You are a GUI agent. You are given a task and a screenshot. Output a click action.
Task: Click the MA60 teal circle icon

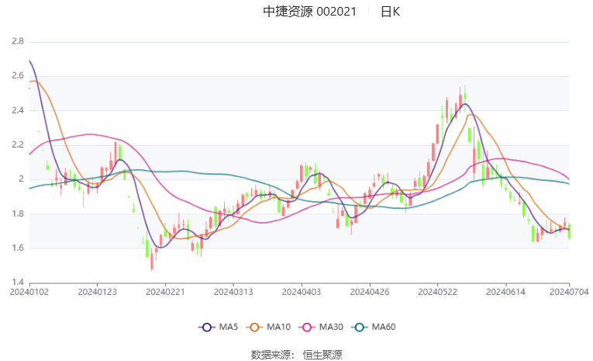point(359,328)
